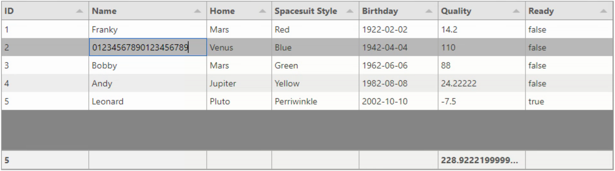Click the Quality column sort arrow
Image resolution: width=615 pixels, height=171 pixels.
(516, 11)
